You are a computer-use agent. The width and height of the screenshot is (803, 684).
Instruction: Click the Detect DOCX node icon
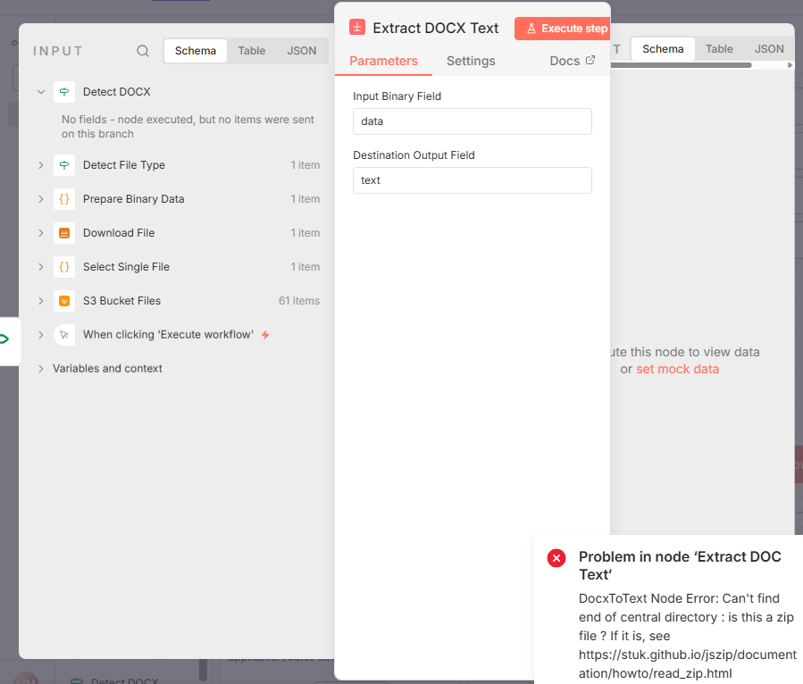tap(64, 92)
